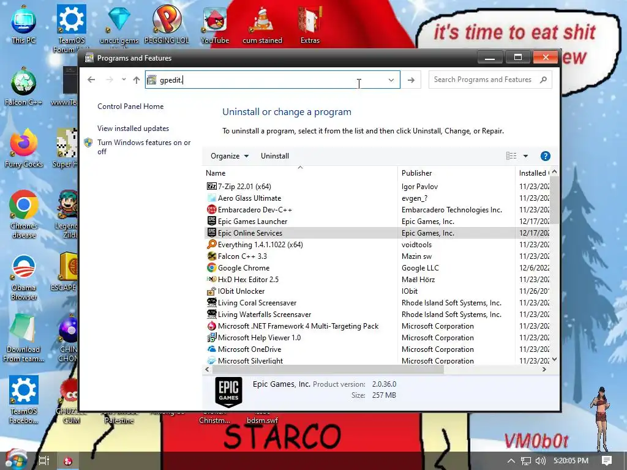The image size is (627, 470).
Task: Click the horizontal scrollbar thumb
Action: pyautogui.click(x=327, y=369)
